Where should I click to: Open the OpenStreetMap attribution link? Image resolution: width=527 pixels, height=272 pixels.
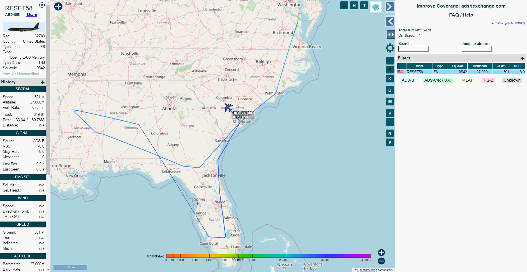(367, 270)
